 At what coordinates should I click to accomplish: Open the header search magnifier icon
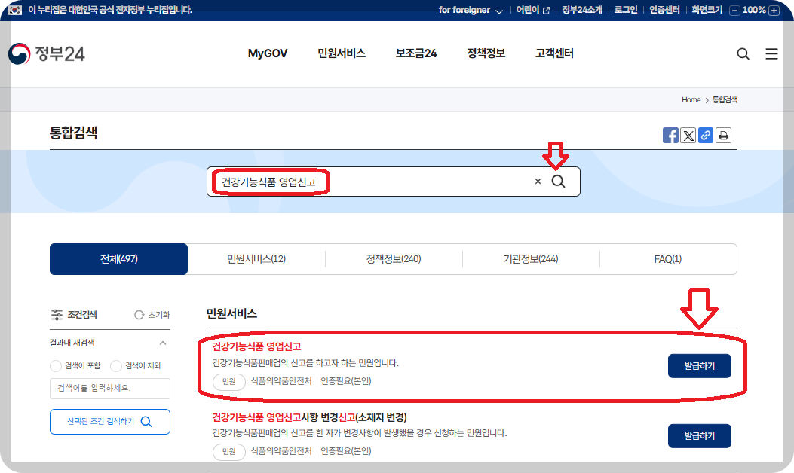tap(743, 53)
